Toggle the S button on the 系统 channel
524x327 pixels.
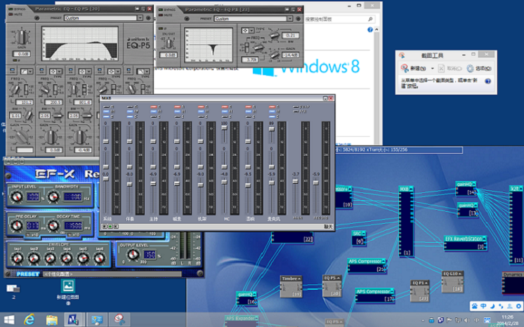click(x=106, y=116)
